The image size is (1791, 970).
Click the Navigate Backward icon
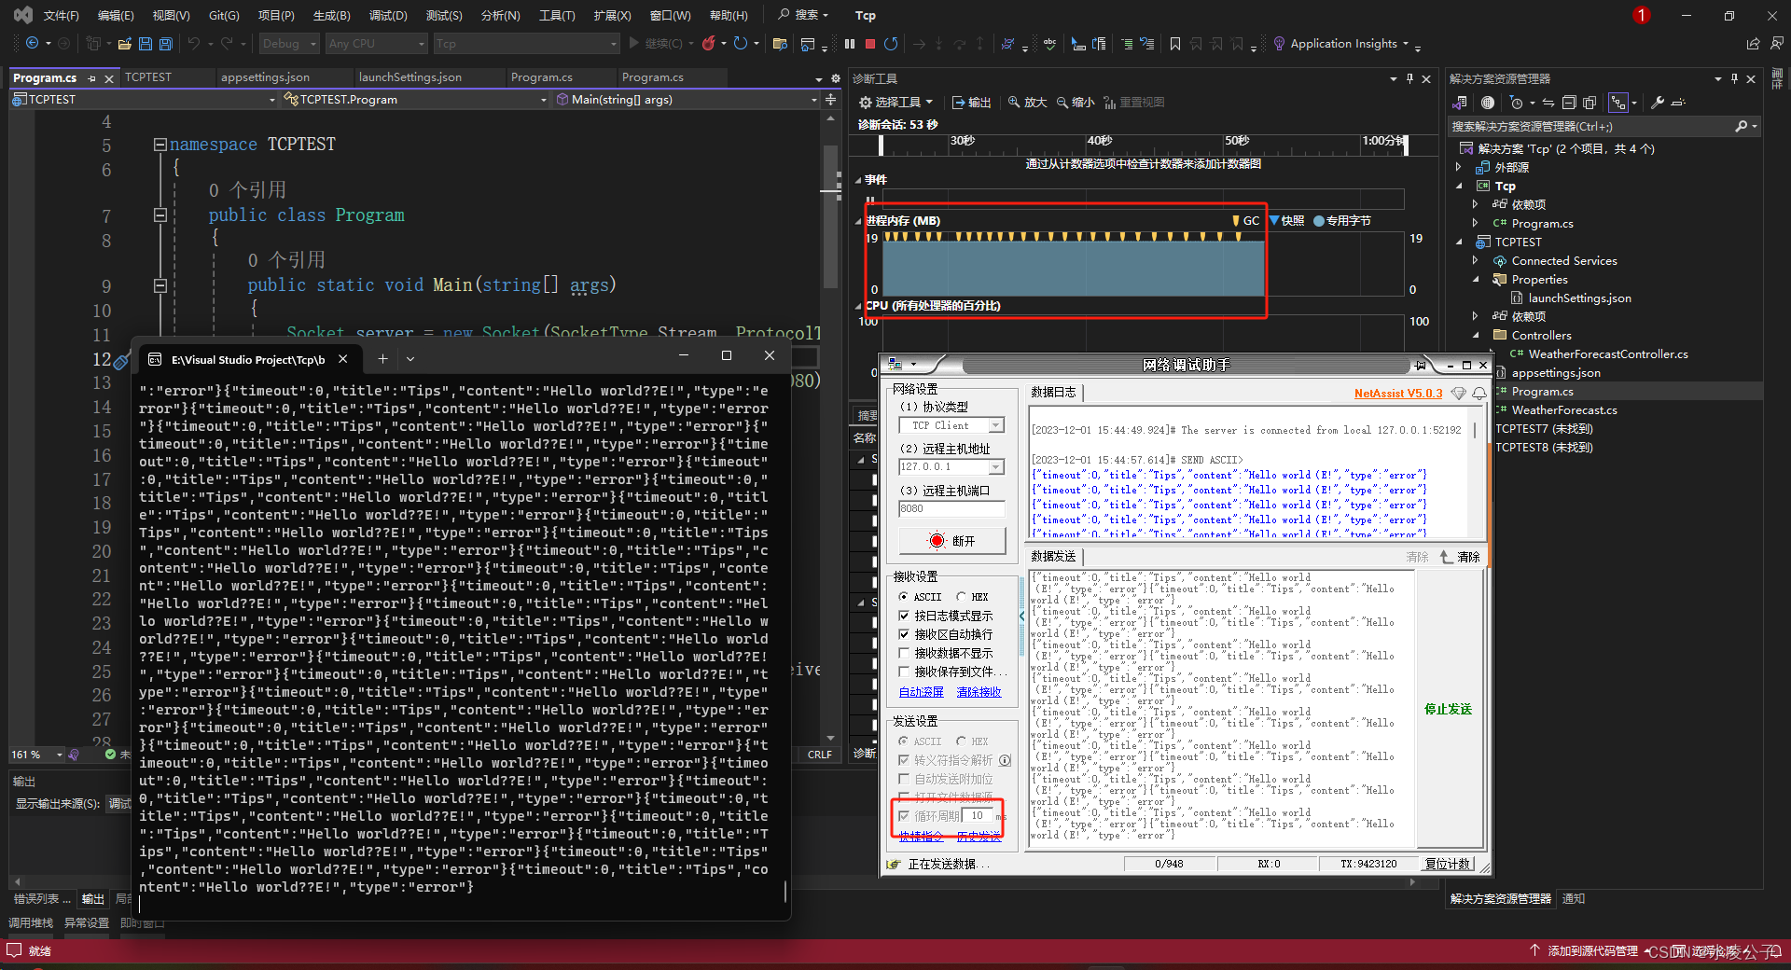tap(33, 44)
